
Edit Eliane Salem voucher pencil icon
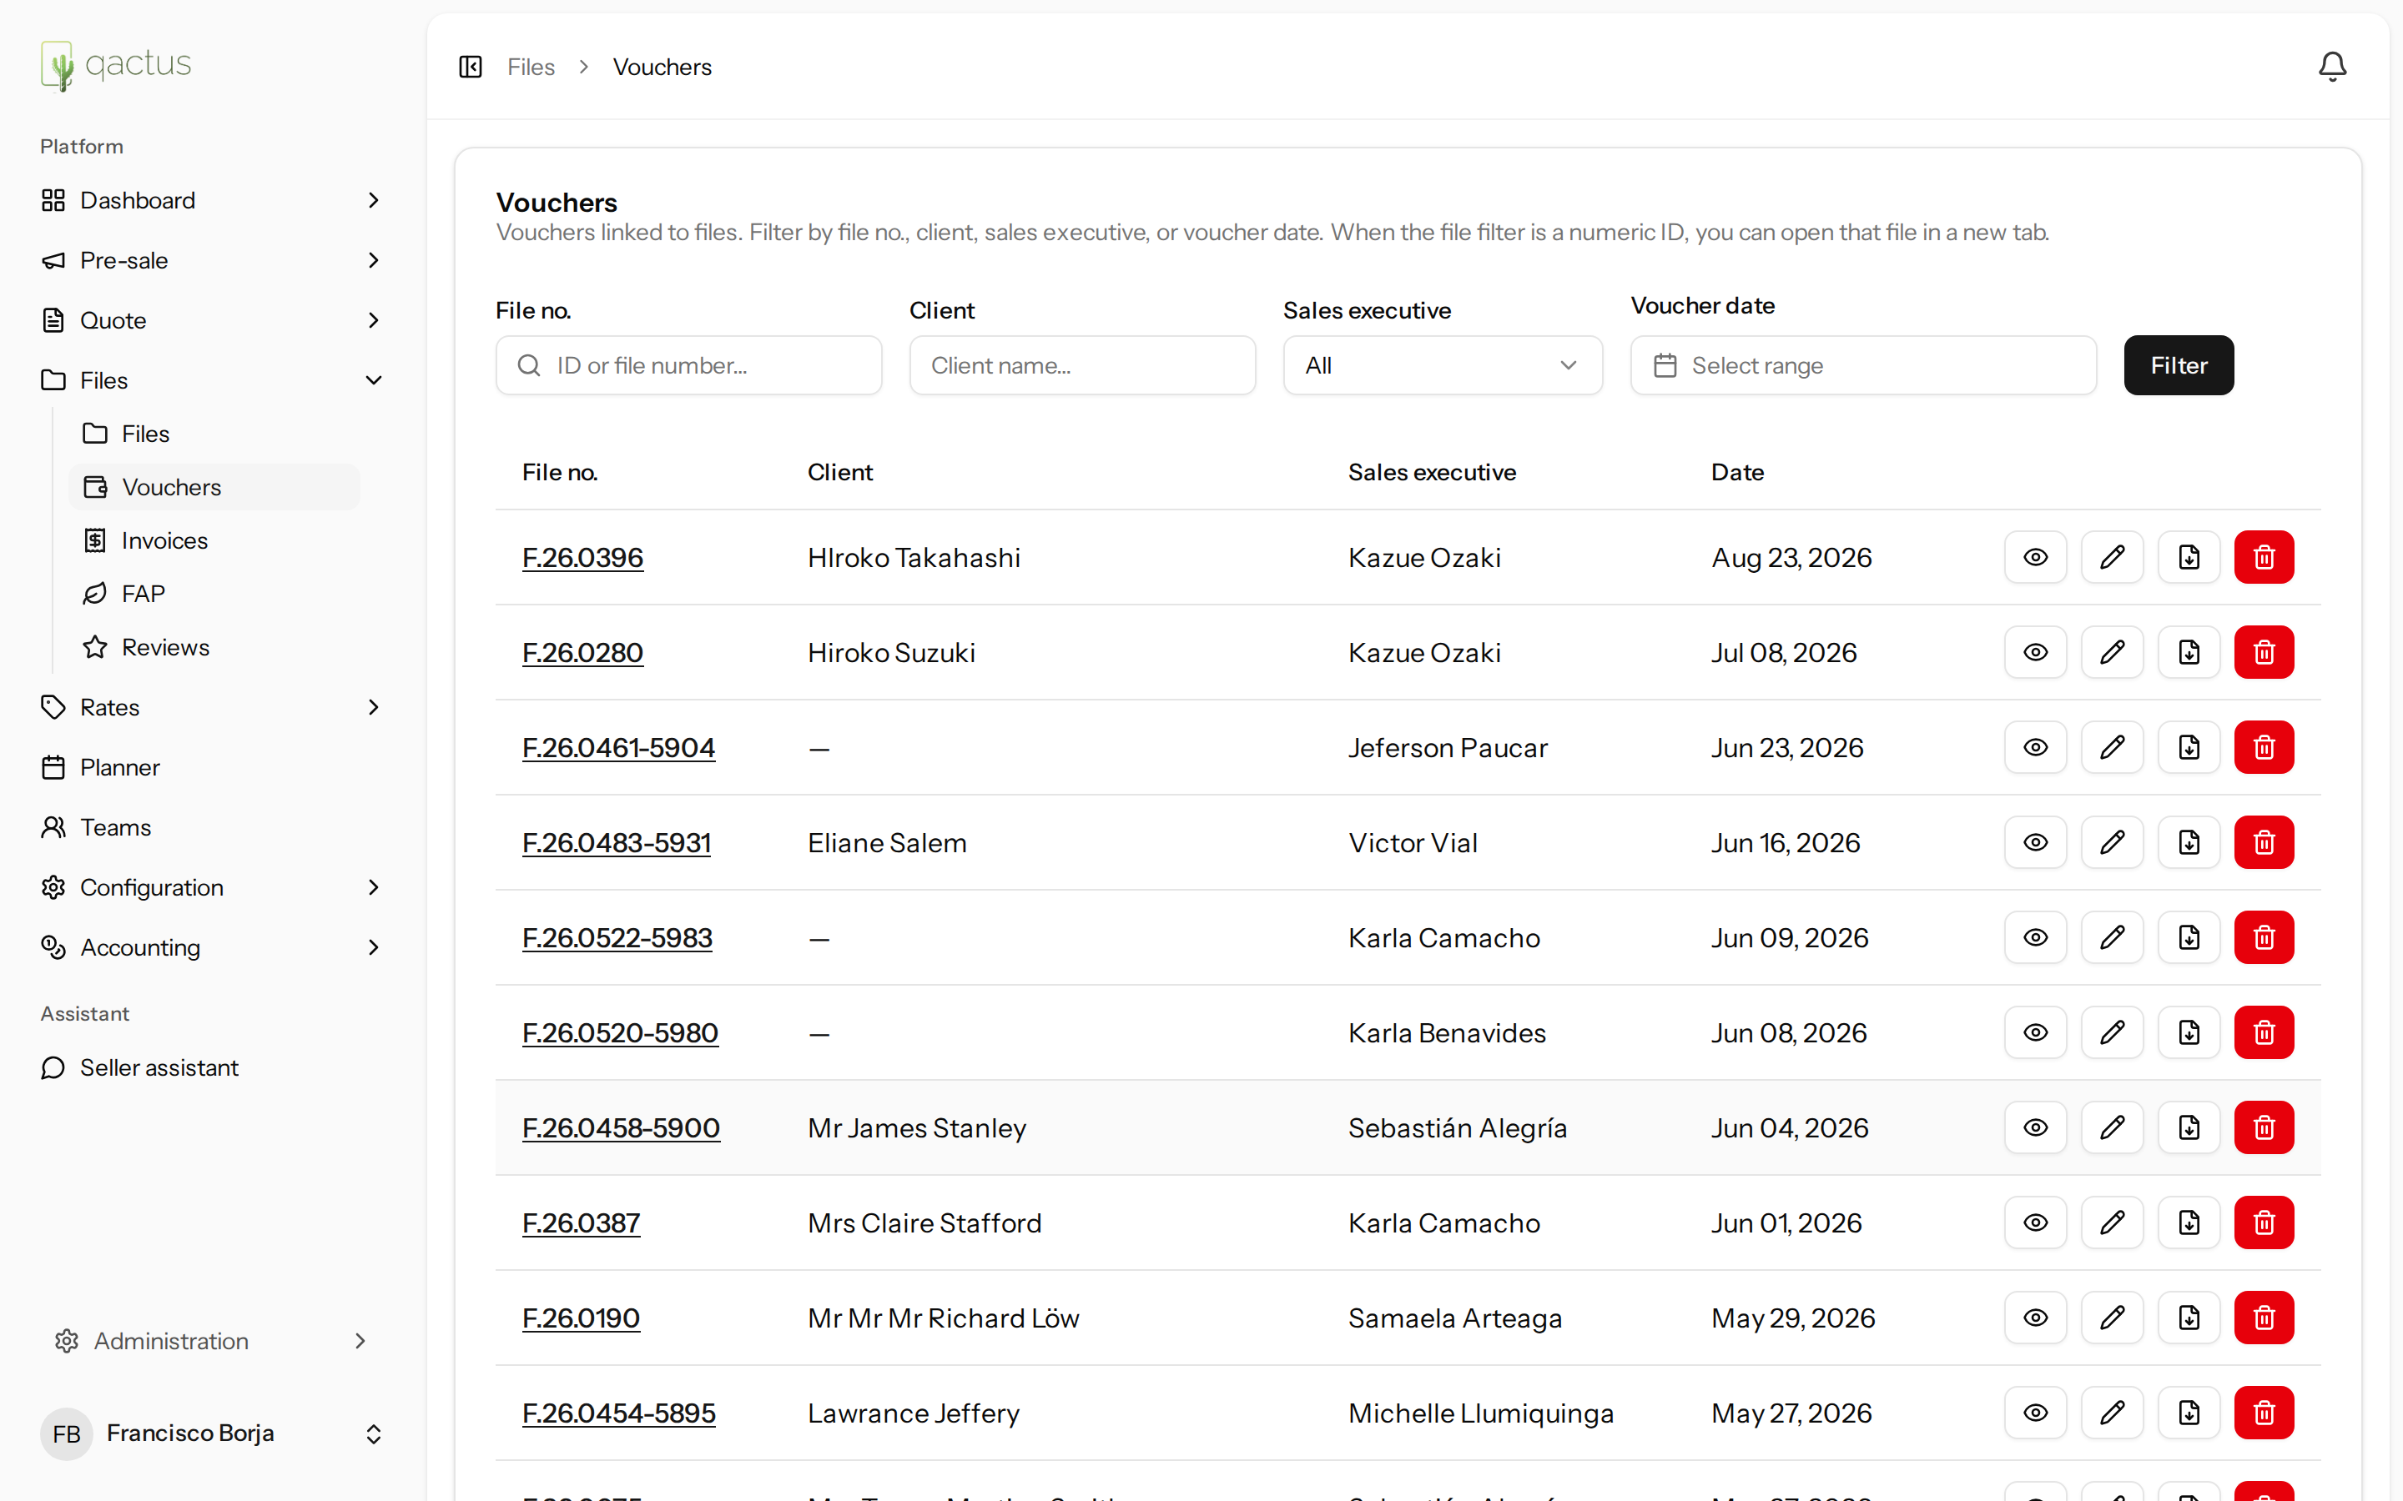[x=2112, y=843]
